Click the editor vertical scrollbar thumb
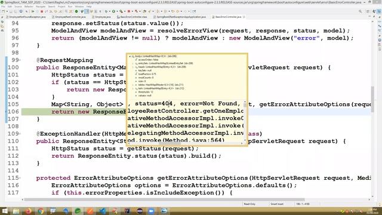382x215 pixels. [372, 99]
